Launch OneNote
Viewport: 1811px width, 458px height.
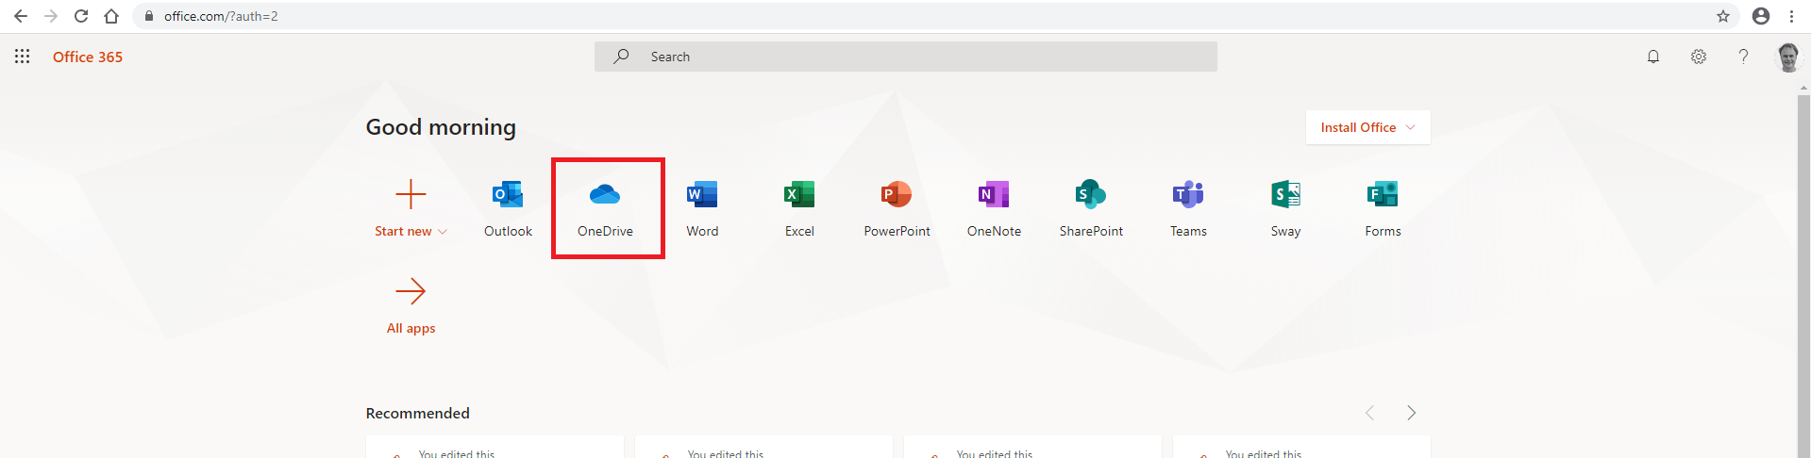(x=994, y=208)
